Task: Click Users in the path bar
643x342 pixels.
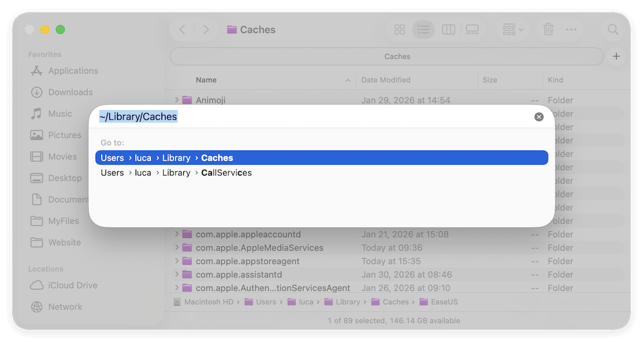Action: click(260, 301)
